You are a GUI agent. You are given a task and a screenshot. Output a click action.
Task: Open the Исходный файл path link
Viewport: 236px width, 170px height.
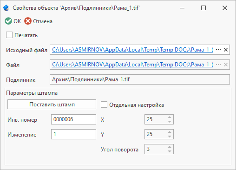point(132,50)
